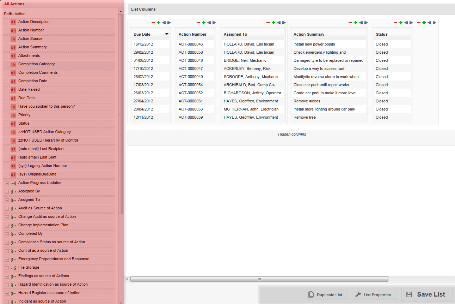
Task: Remove the Action Summary column with its minus icon
Action: click(350, 22)
